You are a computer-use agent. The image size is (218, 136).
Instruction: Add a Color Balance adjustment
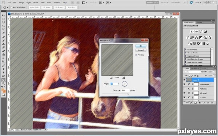(197, 38)
